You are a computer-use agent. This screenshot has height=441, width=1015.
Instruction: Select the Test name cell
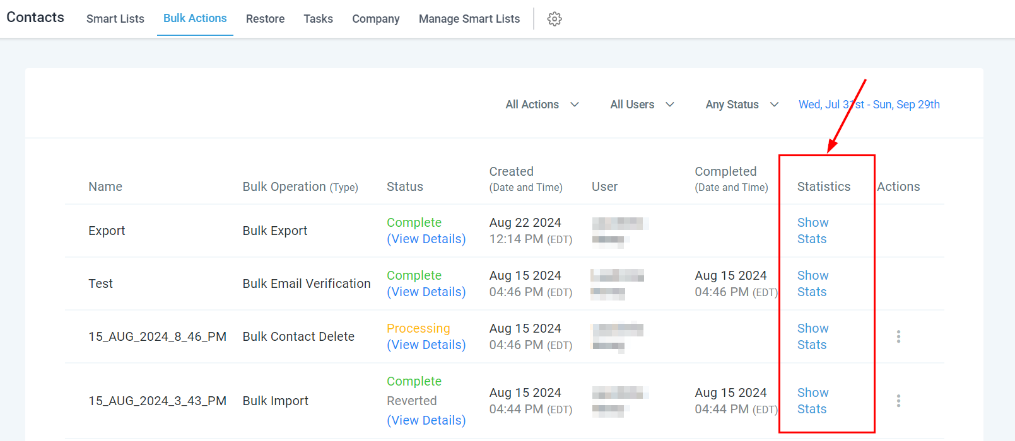100,283
